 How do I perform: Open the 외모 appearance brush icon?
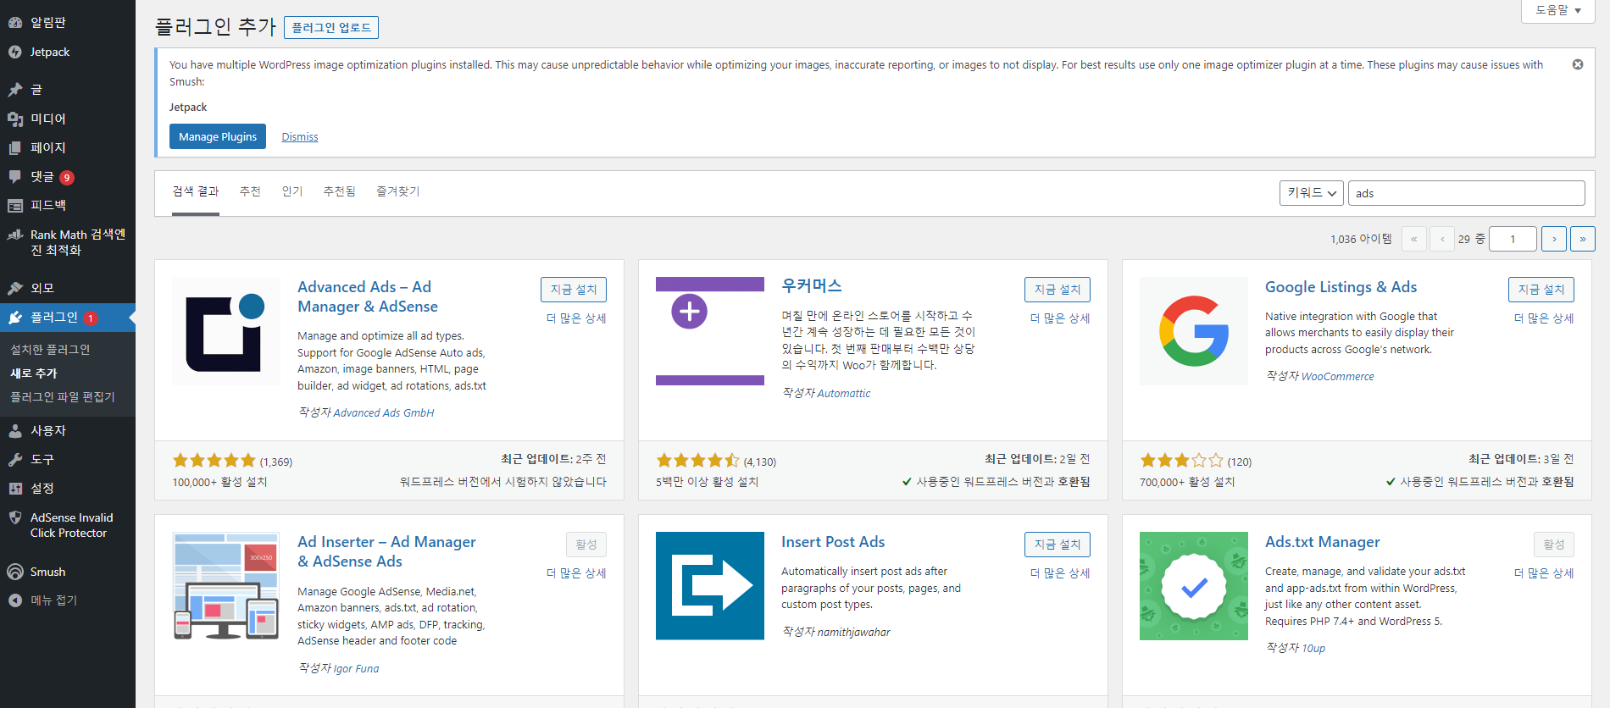[15, 288]
